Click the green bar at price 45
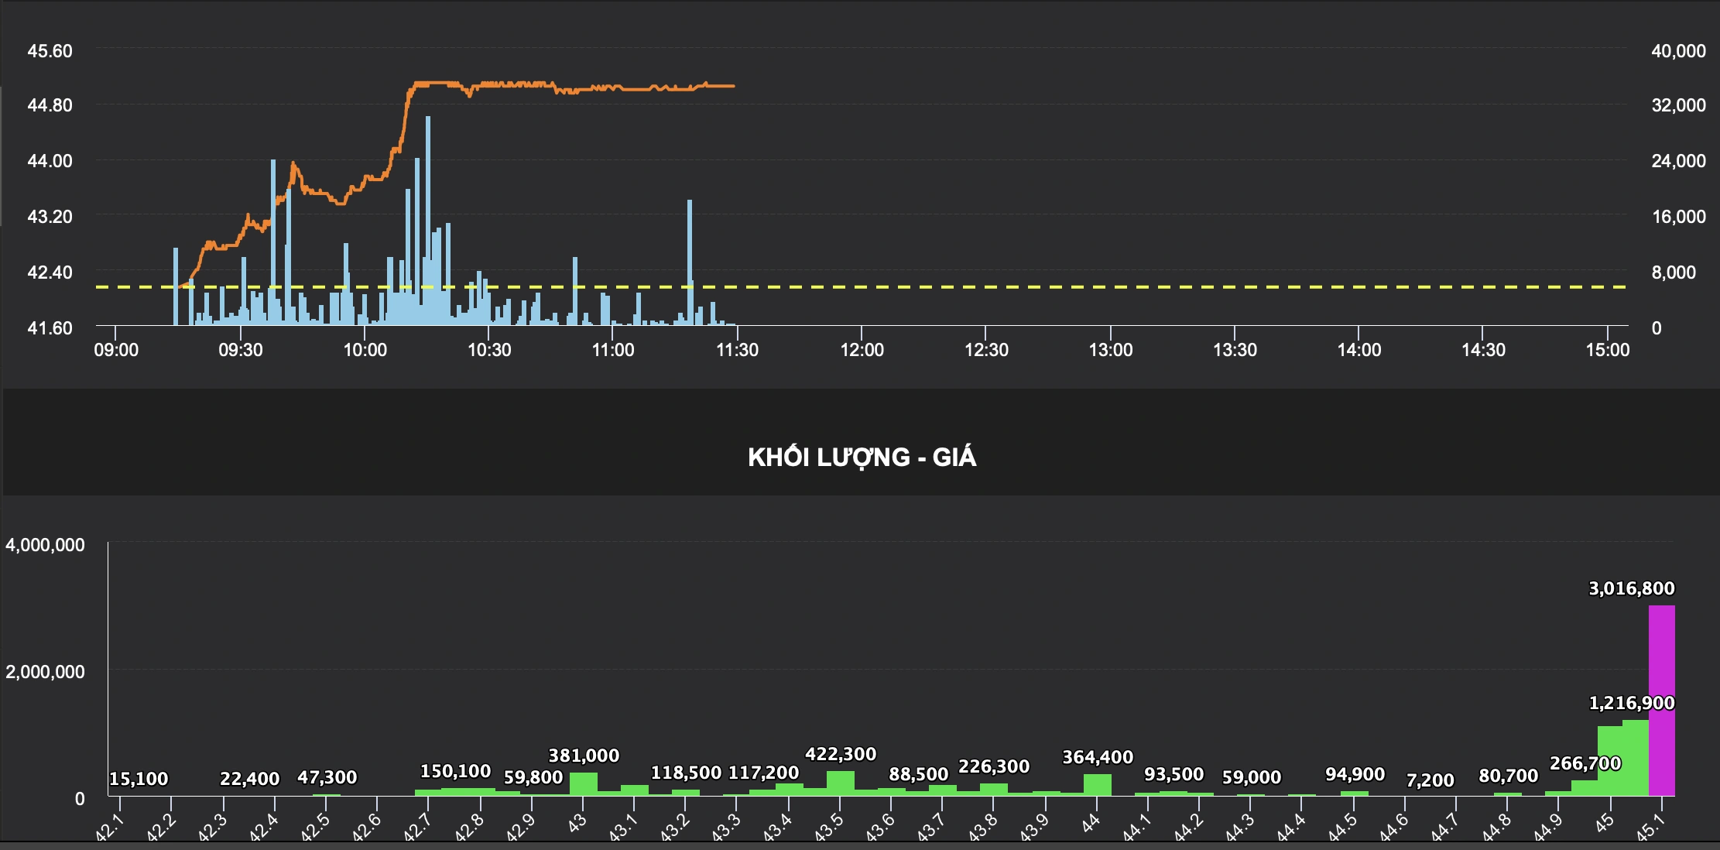 click(x=1610, y=761)
